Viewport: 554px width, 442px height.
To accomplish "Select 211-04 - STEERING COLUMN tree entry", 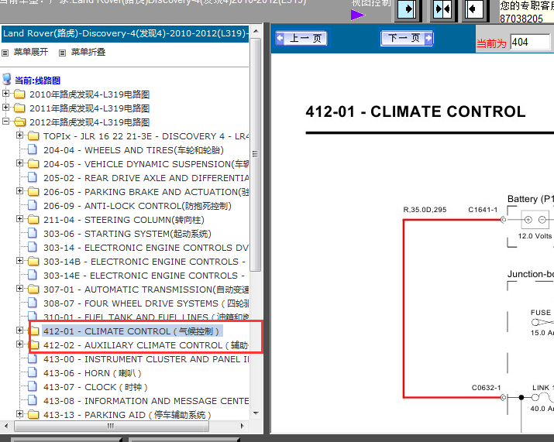I will pos(124,220).
